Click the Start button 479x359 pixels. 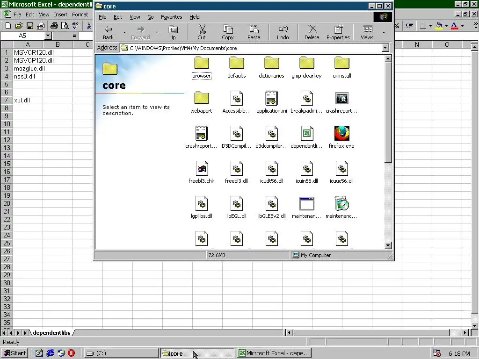15,353
